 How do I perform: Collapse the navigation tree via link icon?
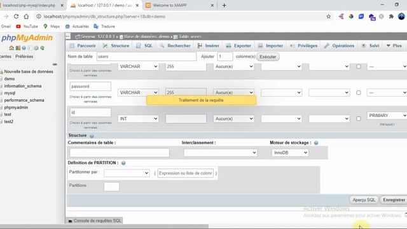click(x=55, y=64)
